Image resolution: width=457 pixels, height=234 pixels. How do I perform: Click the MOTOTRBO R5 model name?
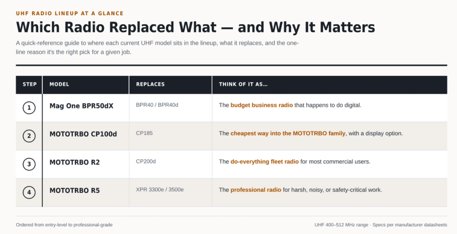75,190
